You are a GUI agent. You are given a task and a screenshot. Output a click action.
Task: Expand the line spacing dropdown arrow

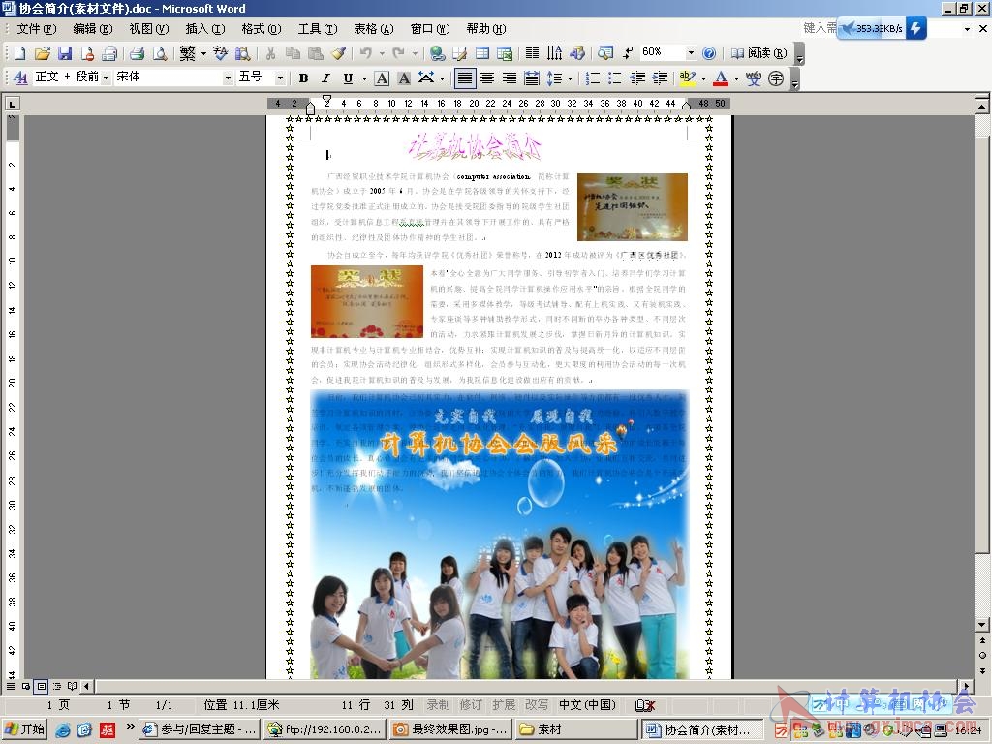570,78
